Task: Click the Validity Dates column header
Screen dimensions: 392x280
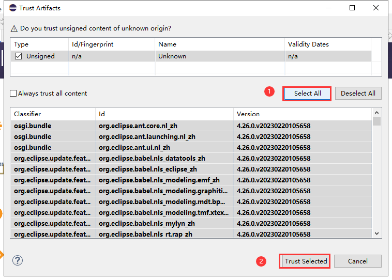Action: (328, 44)
